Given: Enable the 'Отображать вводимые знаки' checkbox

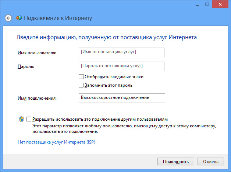Looking at the screenshot, I should click(x=81, y=77).
